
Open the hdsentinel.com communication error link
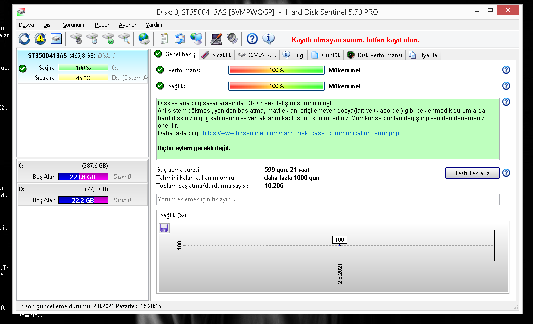[x=301, y=133]
